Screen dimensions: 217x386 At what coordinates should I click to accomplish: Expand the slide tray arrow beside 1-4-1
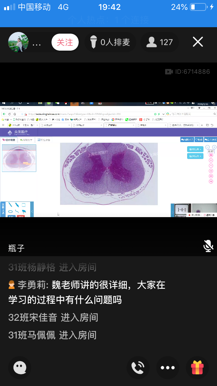pyautogui.click(x=172, y=212)
